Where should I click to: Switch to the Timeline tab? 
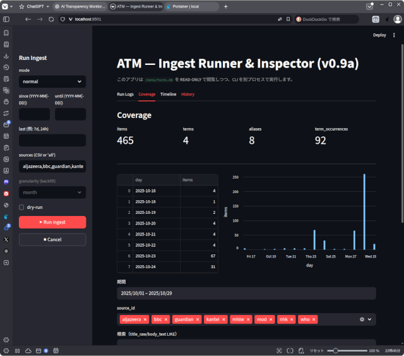168,94
